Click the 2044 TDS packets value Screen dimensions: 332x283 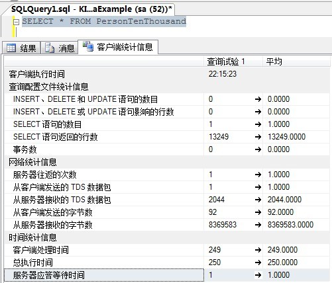(x=217, y=200)
